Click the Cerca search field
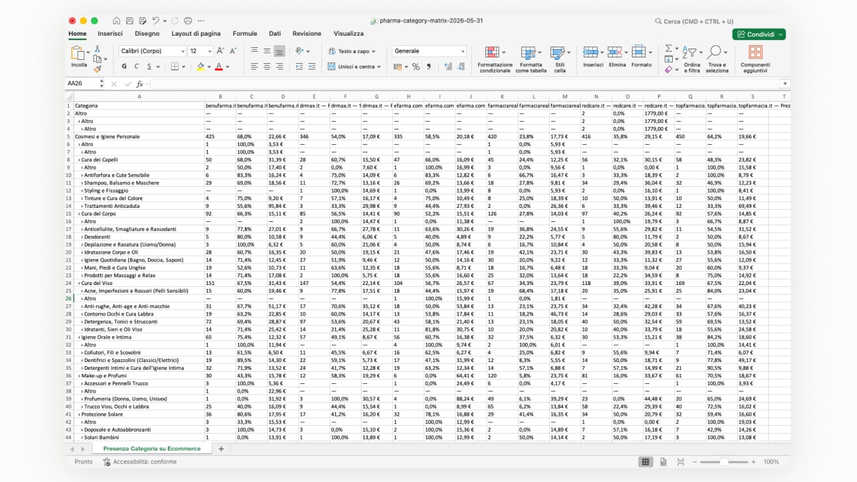This screenshot has height=482, width=857. [694, 21]
